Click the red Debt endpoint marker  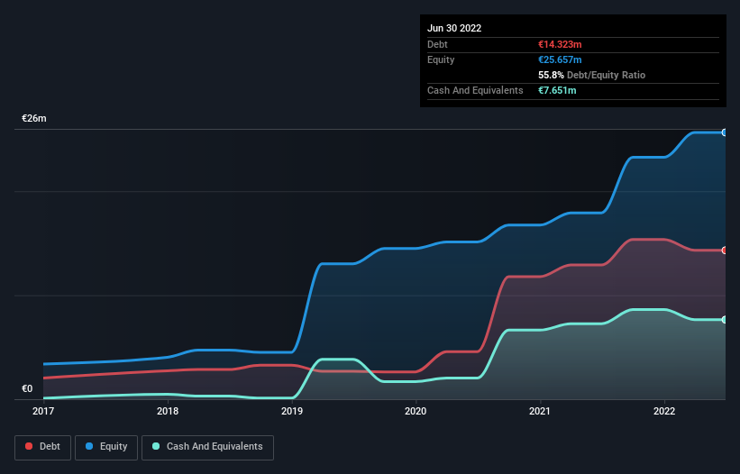click(x=725, y=251)
